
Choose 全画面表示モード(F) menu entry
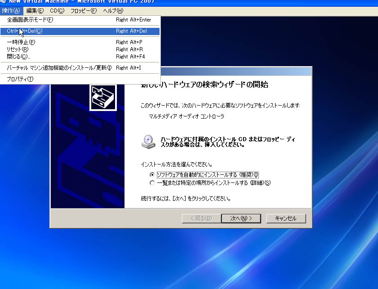click(80, 20)
